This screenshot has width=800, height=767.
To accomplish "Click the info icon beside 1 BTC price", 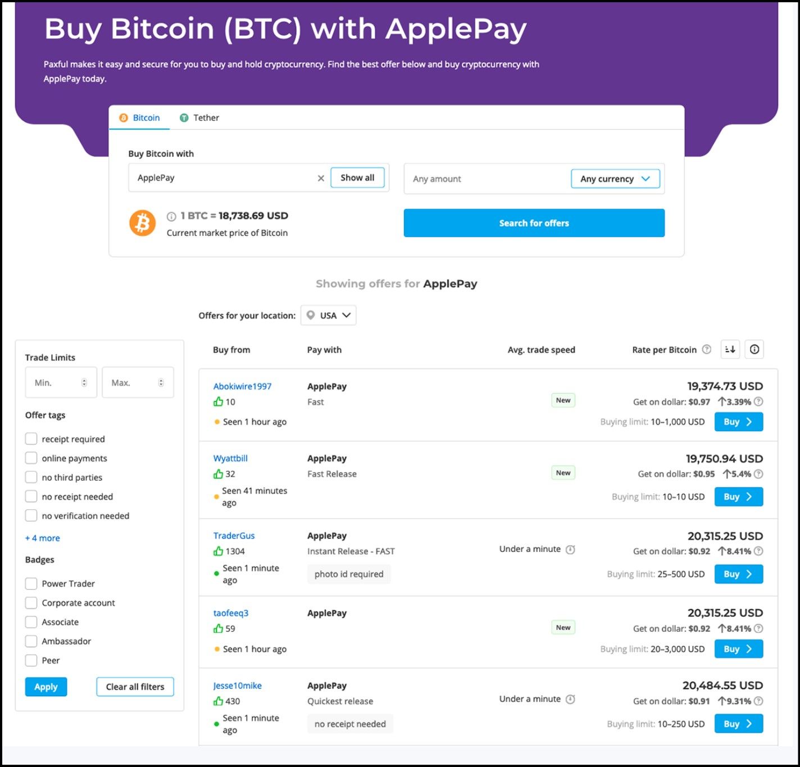I will [x=171, y=216].
